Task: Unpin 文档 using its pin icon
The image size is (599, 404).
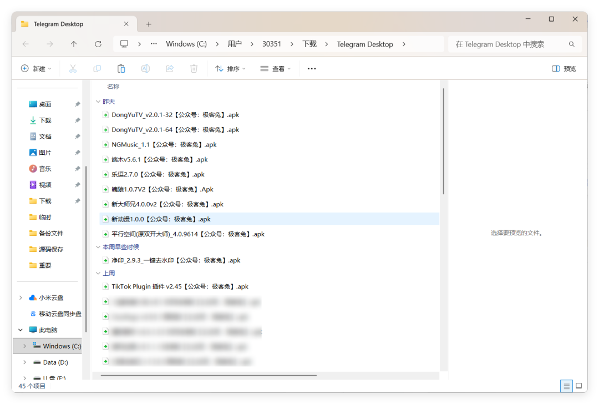Action: tap(78, 137)
